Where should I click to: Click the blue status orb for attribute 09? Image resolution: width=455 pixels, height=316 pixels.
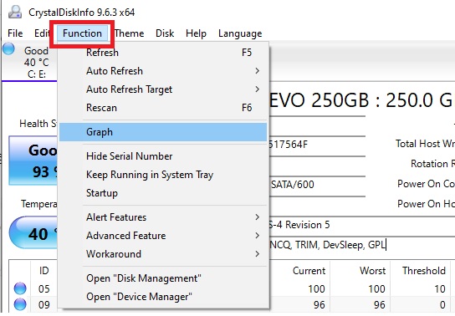tap(20, 304)
